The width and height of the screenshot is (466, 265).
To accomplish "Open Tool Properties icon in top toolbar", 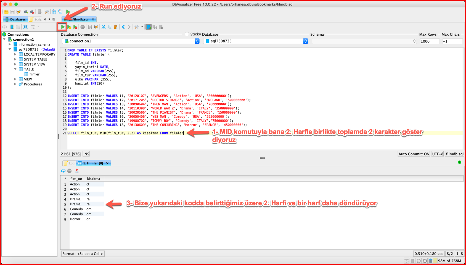I will (x=47, y=12).
